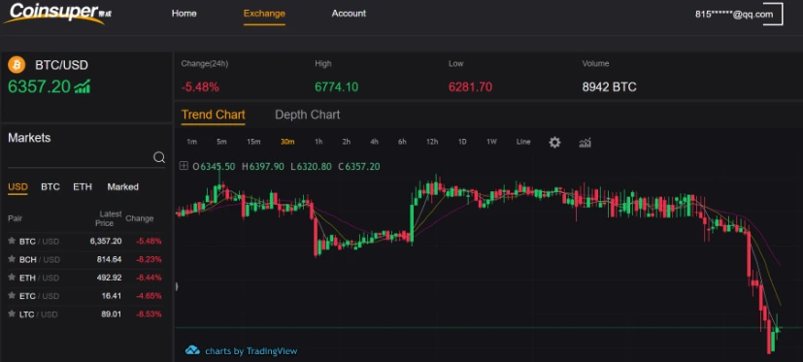Switch to the Depth Chart tab
Viewport: 803px width, 362px height.
pyautogui.click(x=307, y=115)
